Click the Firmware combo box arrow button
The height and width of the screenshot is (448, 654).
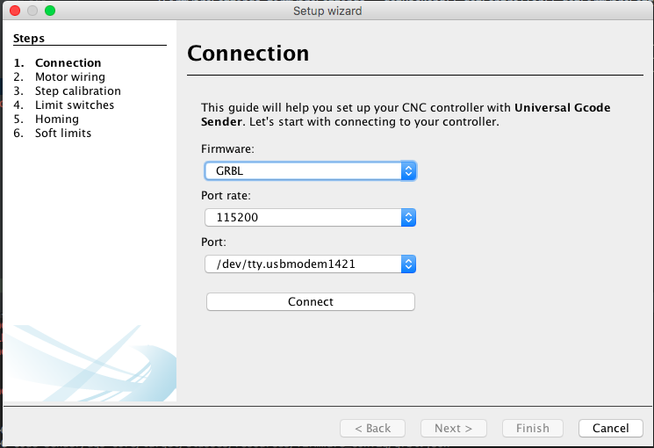click(408, 170)
